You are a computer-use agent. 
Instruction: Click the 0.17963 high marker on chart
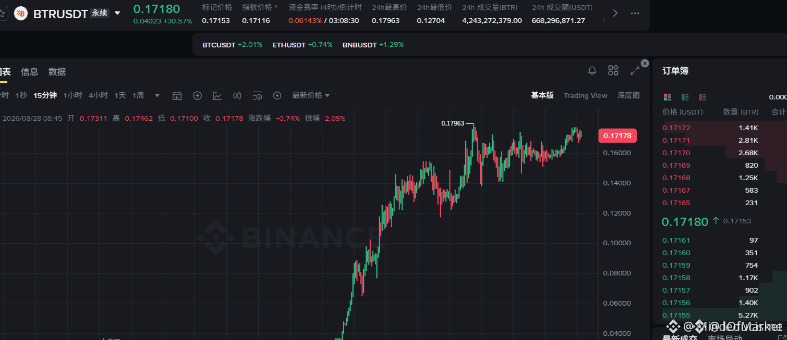click(453, 123)
